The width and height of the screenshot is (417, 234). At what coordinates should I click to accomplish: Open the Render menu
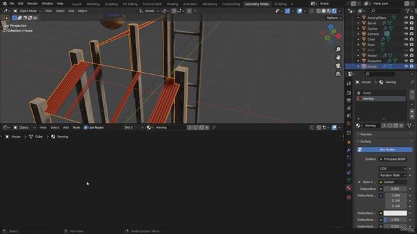[33, 4]
